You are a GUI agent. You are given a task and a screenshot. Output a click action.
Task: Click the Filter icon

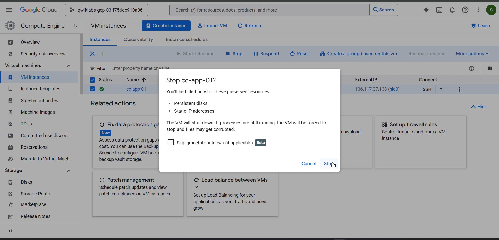[92, 68]
